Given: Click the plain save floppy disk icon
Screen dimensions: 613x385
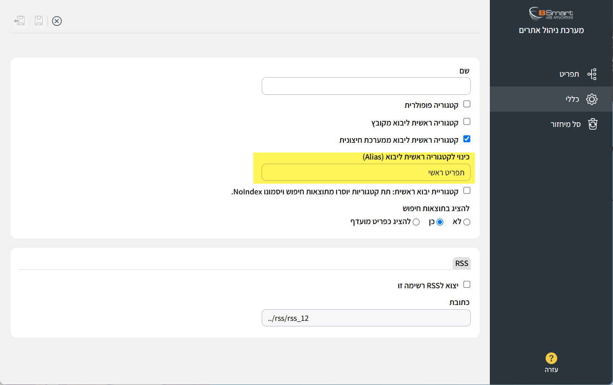Looking at the screenshot, I should (x=39, y=21).
